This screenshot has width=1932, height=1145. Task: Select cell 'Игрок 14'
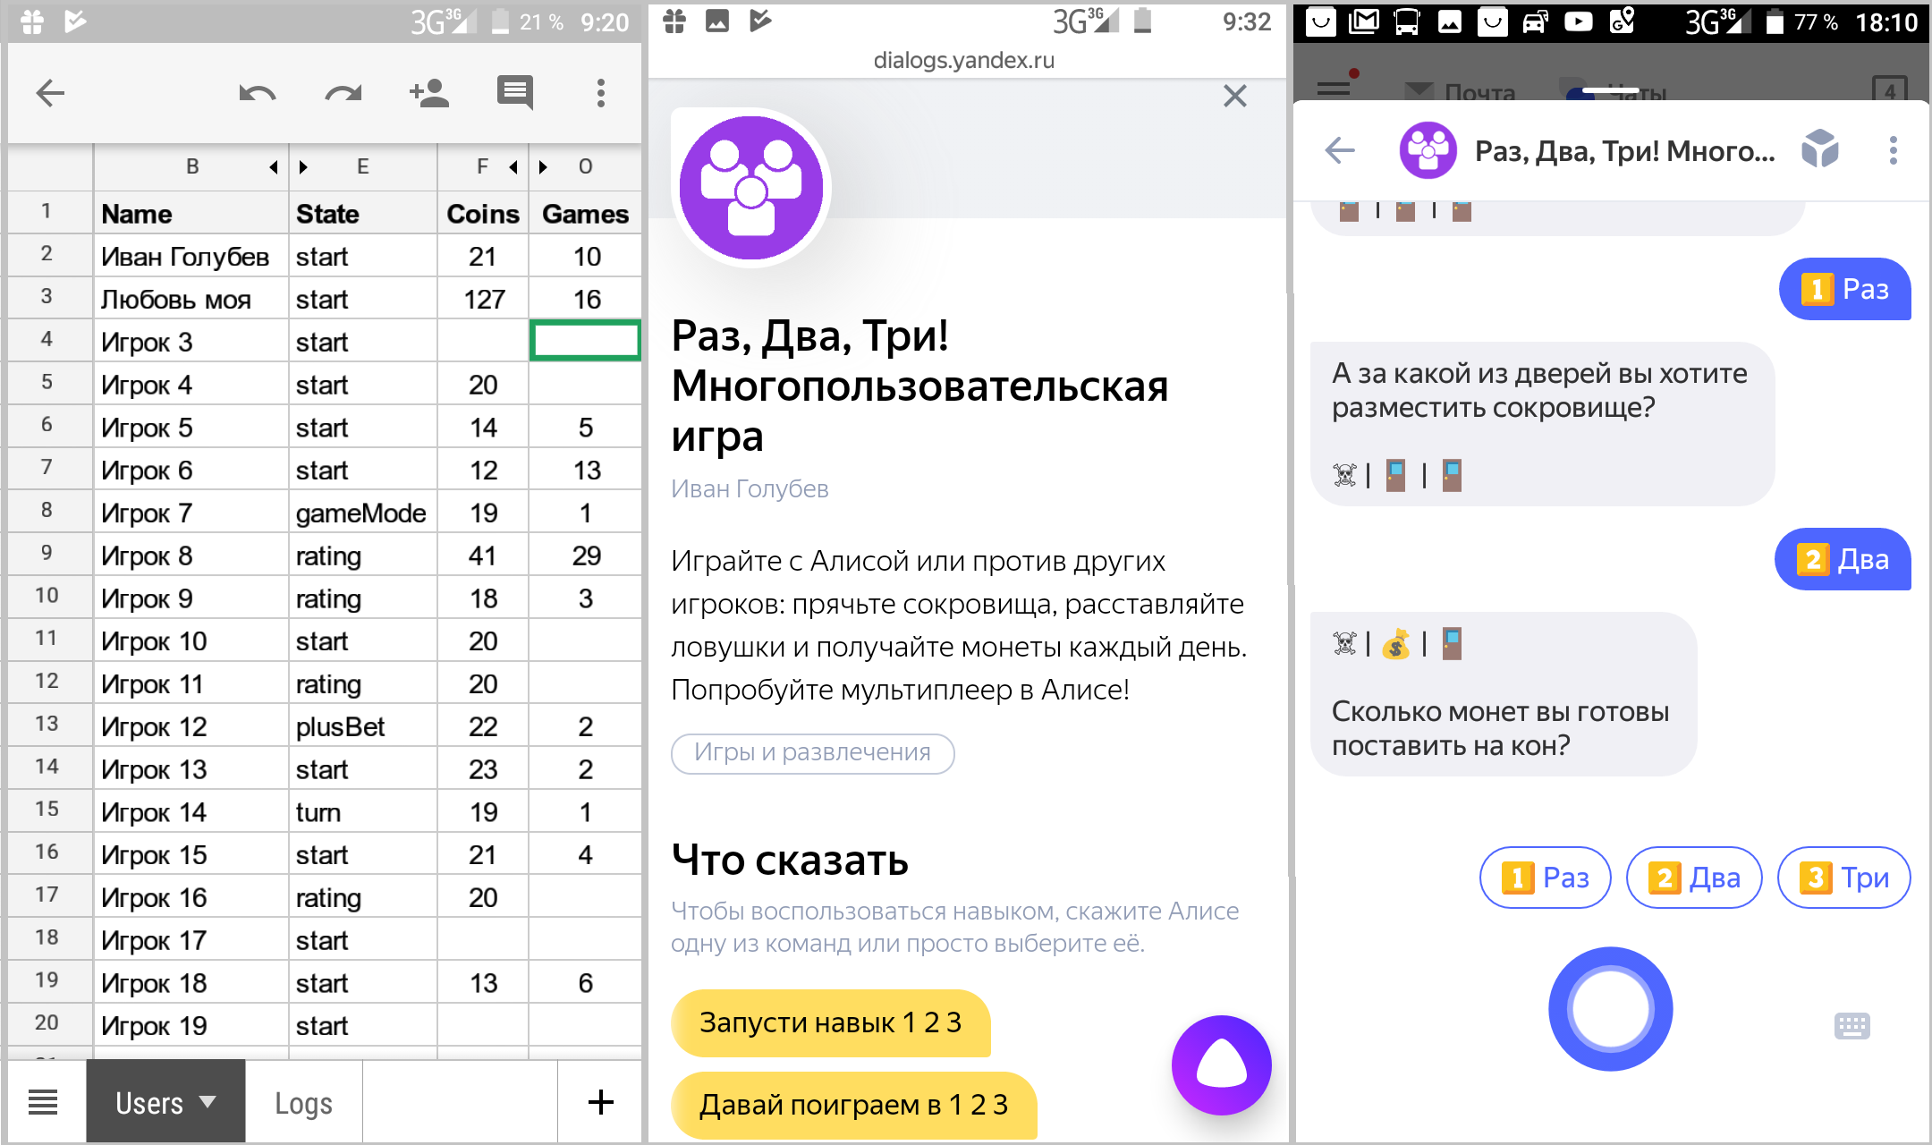[191, 812]
